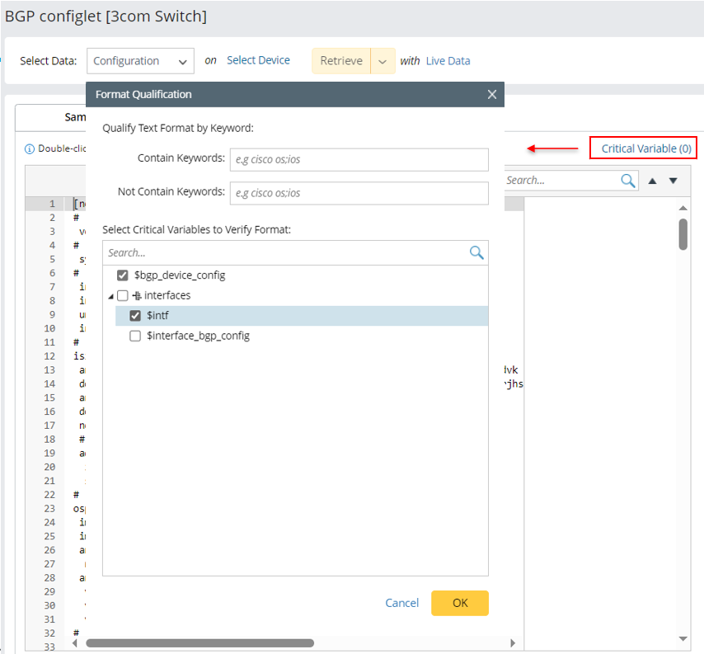Click the search magnifier in variables list

tap(476, 253)
